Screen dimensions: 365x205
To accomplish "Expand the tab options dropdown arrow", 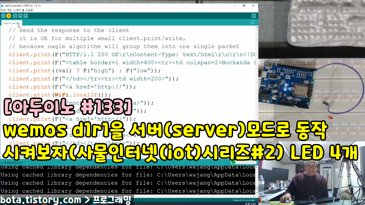I will click(x=253, y=22).
